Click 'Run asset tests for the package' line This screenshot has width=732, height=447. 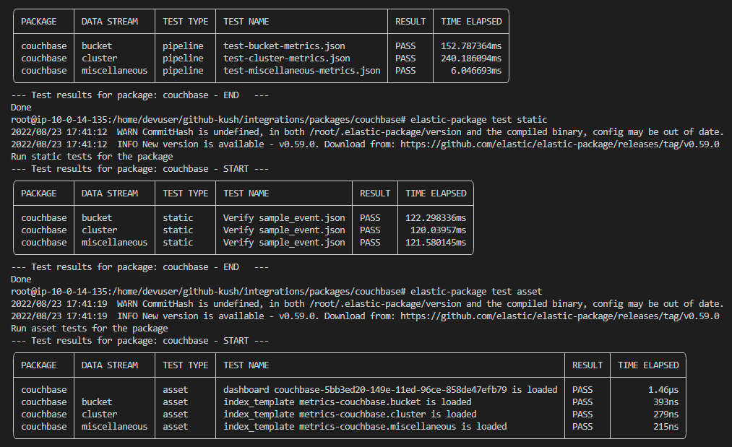click(89, 328)
